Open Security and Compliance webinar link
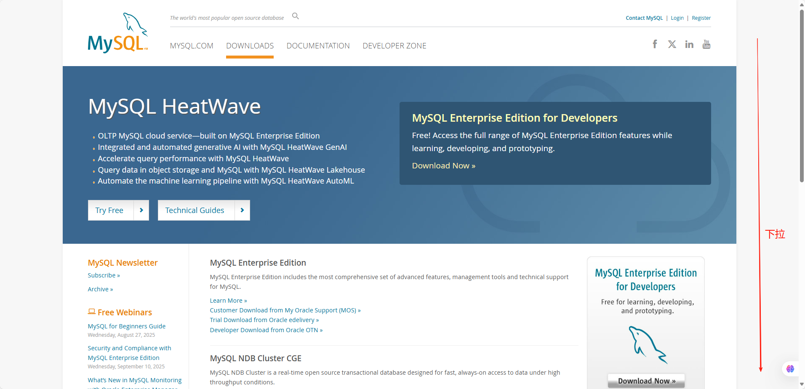 coord(129,353)
